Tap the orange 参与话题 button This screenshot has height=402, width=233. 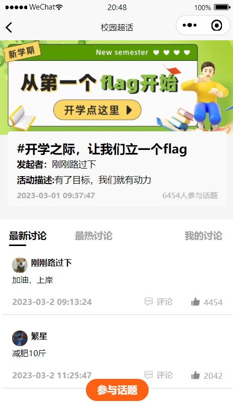(117, 390)
